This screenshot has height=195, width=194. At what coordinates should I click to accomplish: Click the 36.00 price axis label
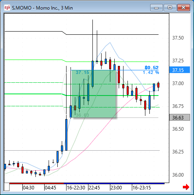coord(178,175)
